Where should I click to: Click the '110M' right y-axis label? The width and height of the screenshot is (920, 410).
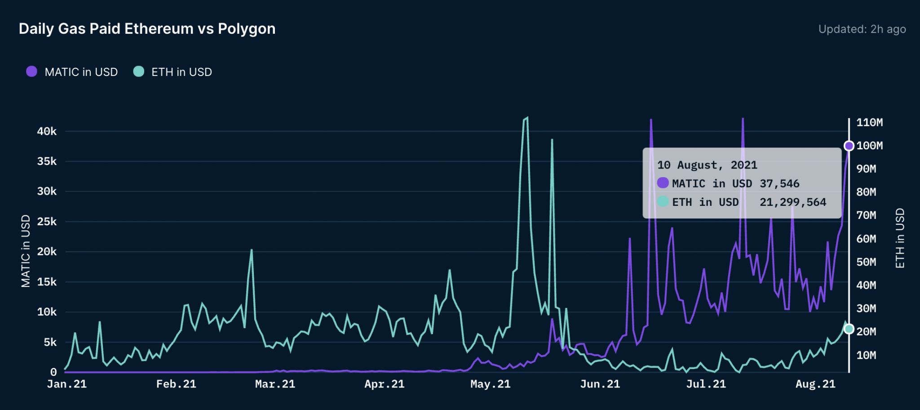tap(869, 122)
